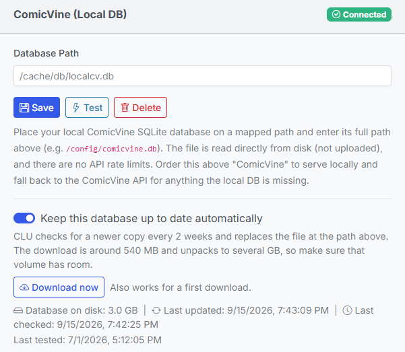Image resolution: width=405 pixels, height=352 pixels.
Task: Click the clock icon by Last checked
Action: [348, 310]
